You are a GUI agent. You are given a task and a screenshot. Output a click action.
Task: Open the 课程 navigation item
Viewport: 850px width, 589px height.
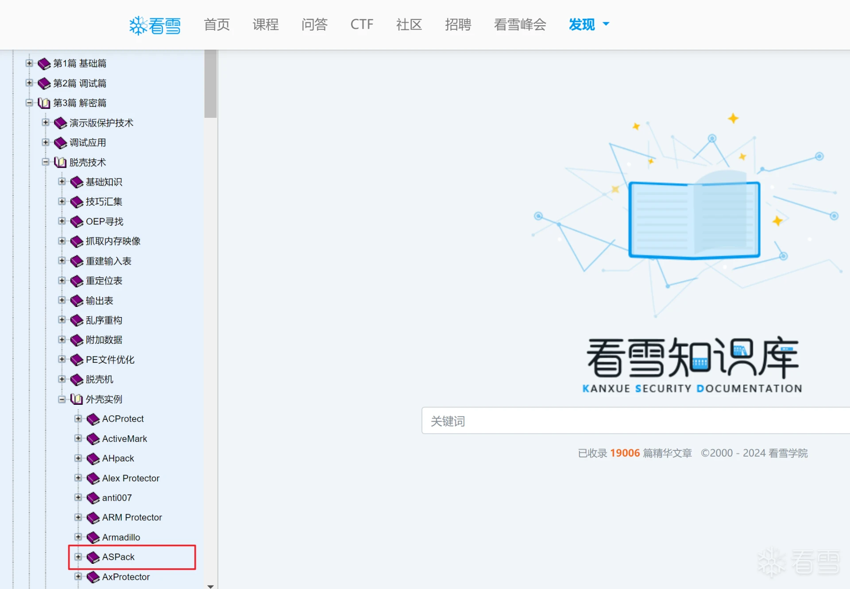pyautogui.click(x=266, y=24)
